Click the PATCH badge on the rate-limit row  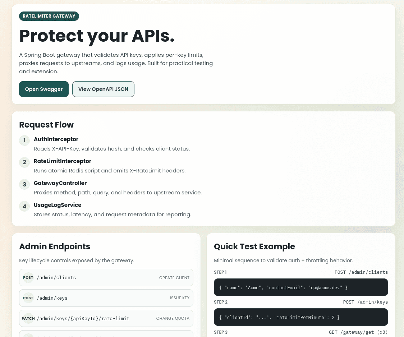tap(28, 318)
